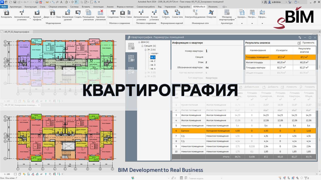
Task: Click the Создать ribbon icon
Action: click(78, 14)
